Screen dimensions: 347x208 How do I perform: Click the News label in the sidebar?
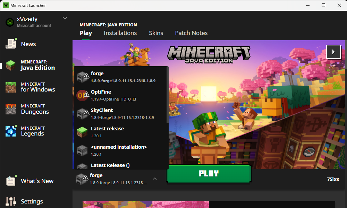click(x=28, y=44)
